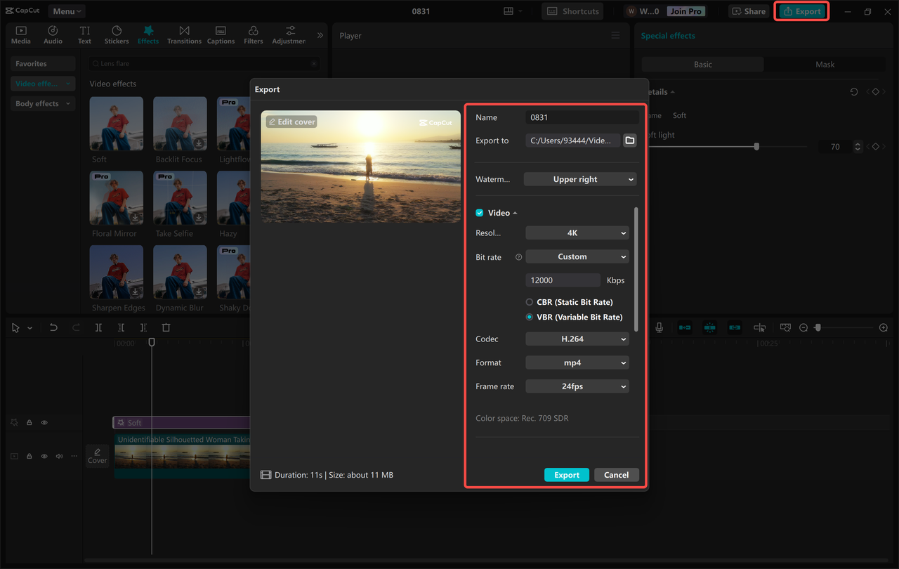Screen dimensions: 899x569
Task: Click the voiceover microphone icon
Action: tap(658, 327)
